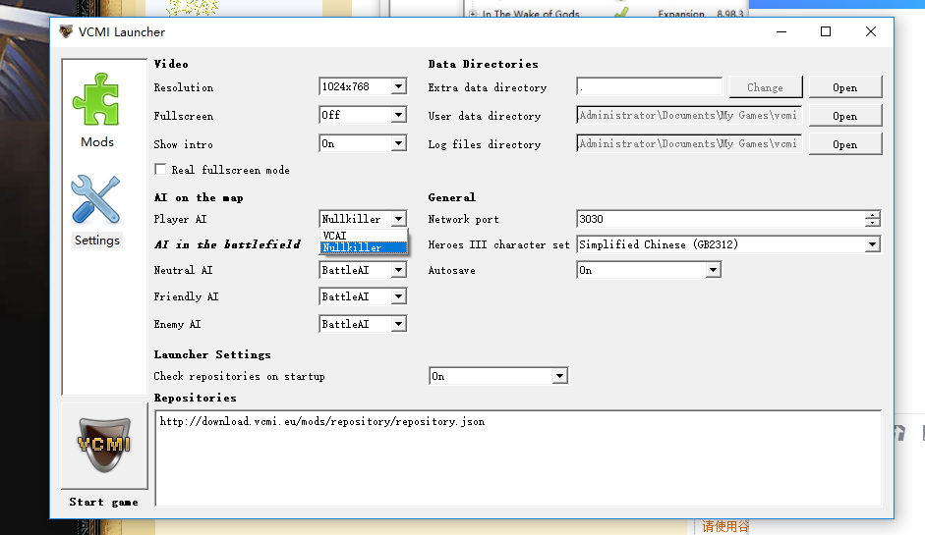Maximize the VCMI Launcher window
This screenshot has width=925, height=535.
[x=826, y=31]
